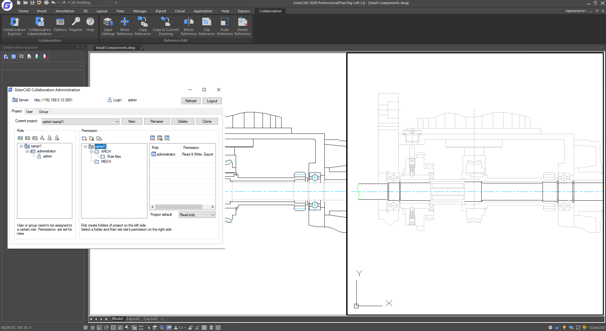This screenshot has width=606, height=331.
Task: Collapse sampl1 node in Permission tree
Action: (x=86, y=146)
